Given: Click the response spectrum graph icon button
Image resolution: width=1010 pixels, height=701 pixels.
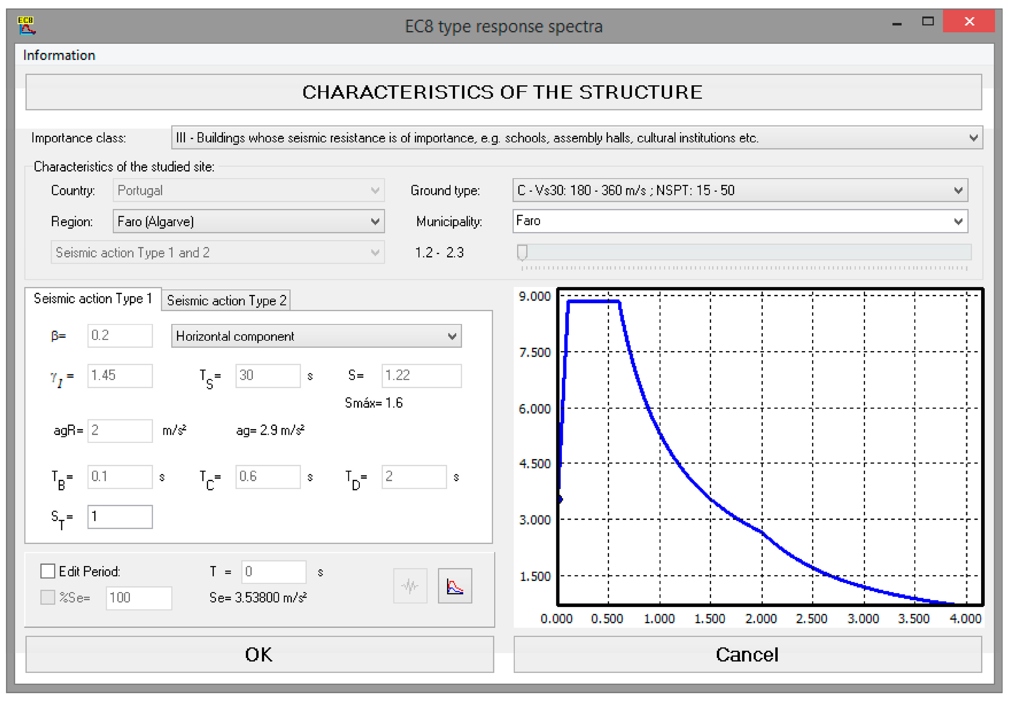Looking at the screenshot, I should 455,586.
